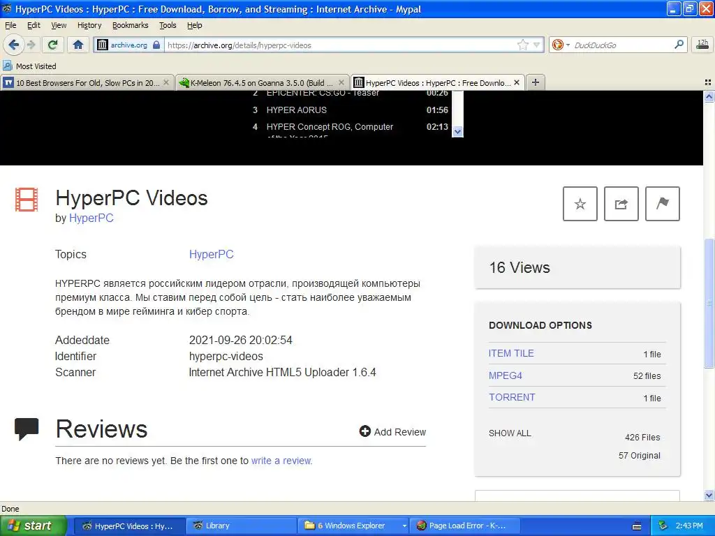
Task: Click the 2:43 PM clock
Action: (x=689, y=526)
